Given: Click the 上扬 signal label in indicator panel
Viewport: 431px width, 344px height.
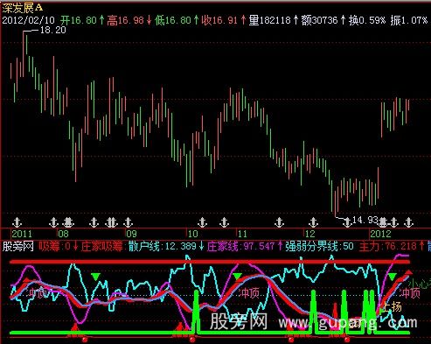Looking at the screenshot, I should coord(392,306).
